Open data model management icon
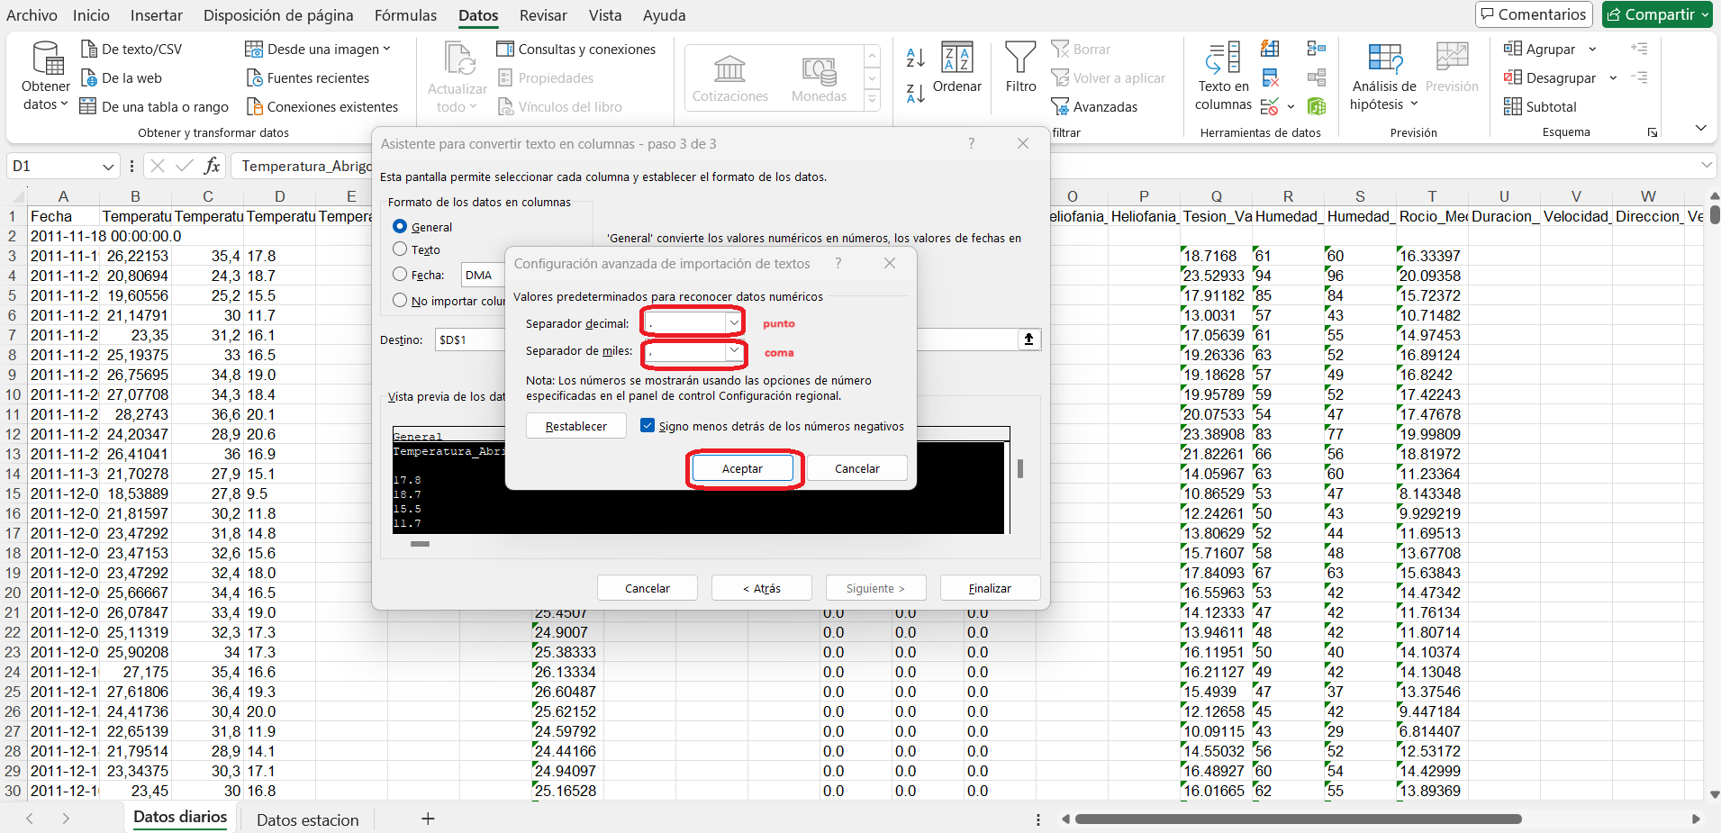Image resolution: width=1721 pixels, height=833 pixels. (x=1317, y=107)
